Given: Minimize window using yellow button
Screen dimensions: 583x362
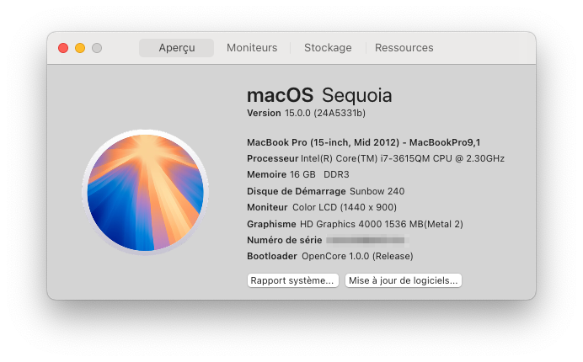Looking at the screenshot, I should tap(80, 48).
